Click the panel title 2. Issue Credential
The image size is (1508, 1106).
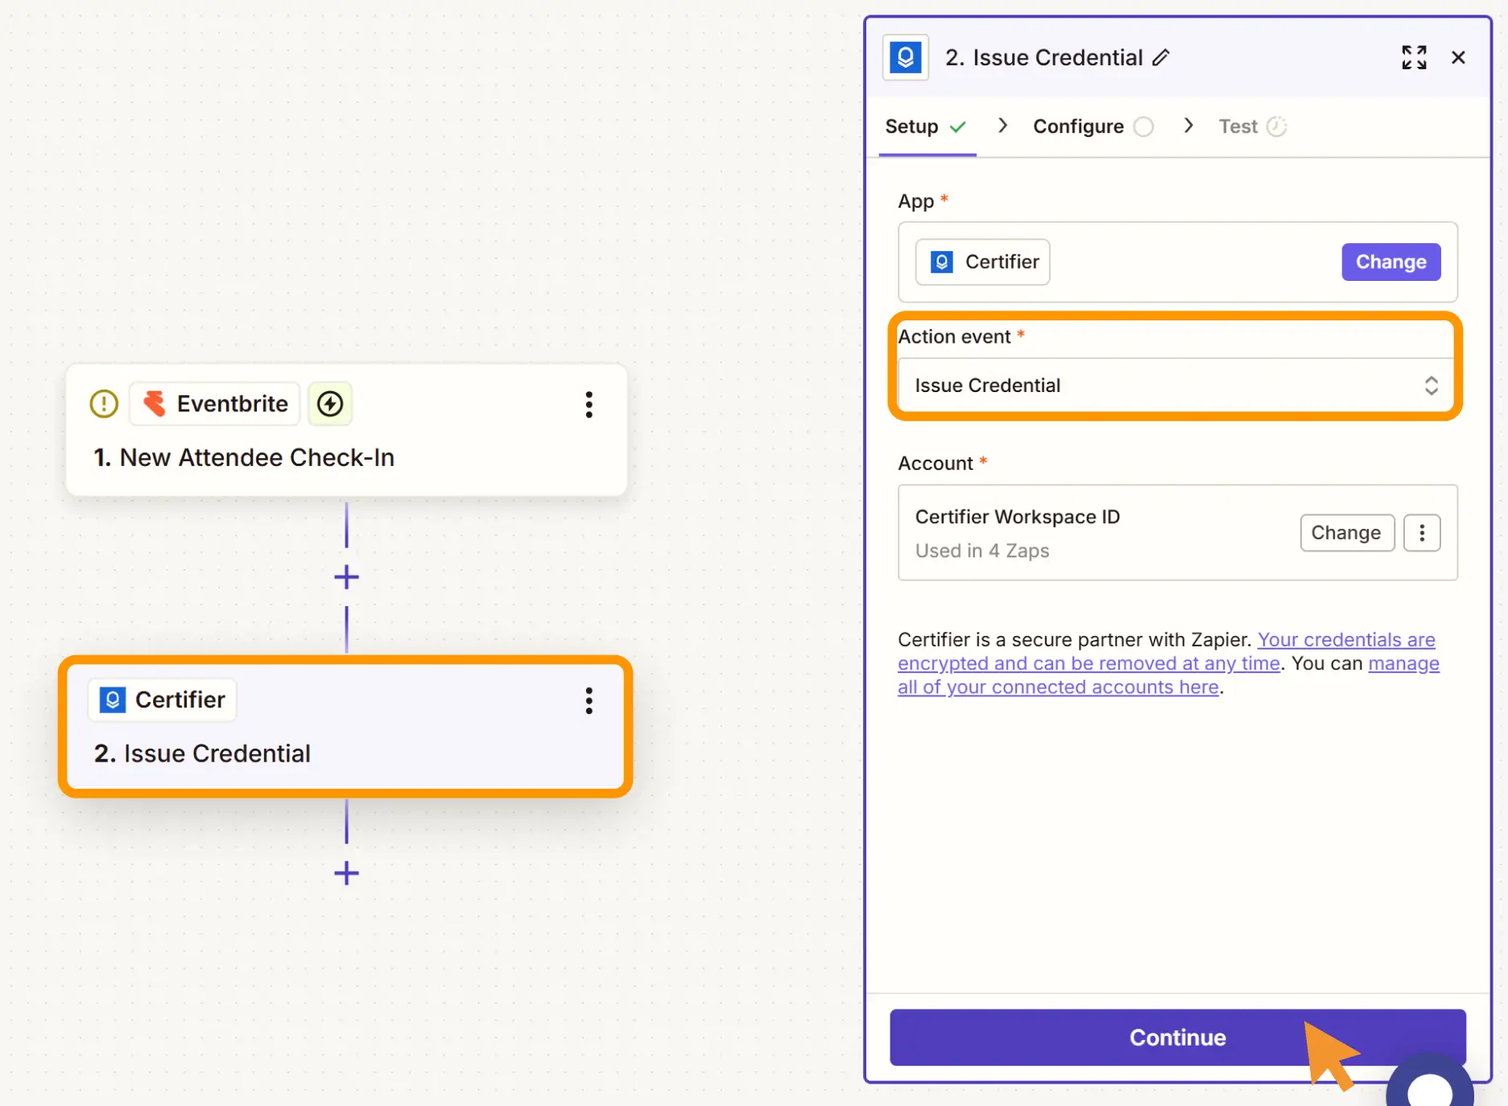[1043, 57]
